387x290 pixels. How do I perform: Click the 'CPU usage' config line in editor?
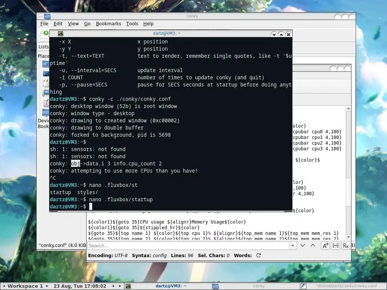pos(167,222)
